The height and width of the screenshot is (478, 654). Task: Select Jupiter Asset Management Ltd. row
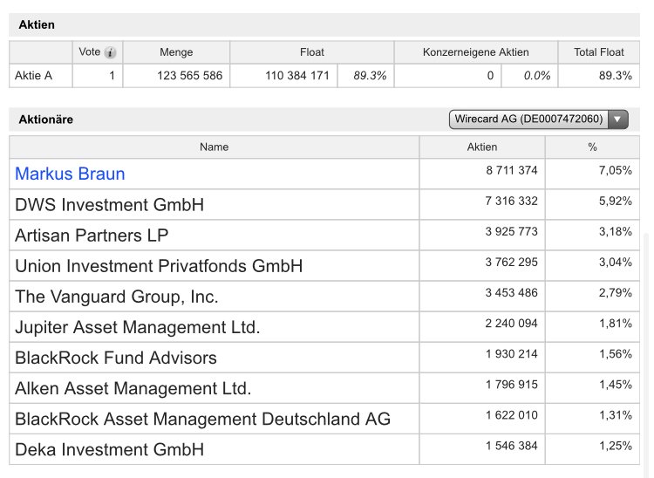(137, 327)
